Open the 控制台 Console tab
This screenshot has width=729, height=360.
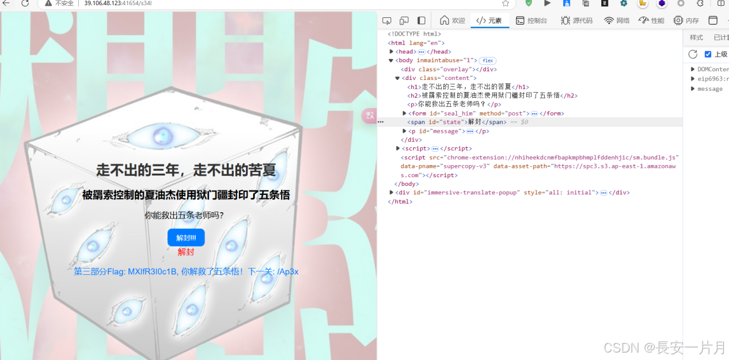(x=531, y=21)
